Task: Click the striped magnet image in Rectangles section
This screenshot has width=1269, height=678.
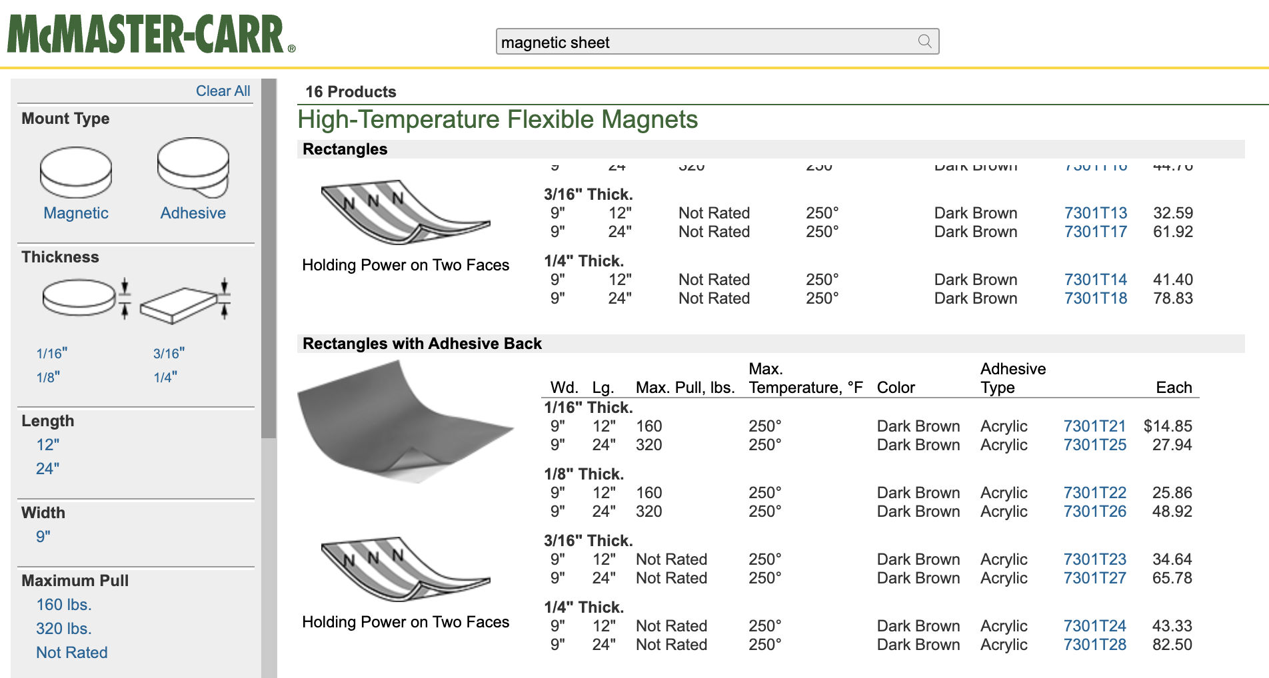Action: coord(405,212)
